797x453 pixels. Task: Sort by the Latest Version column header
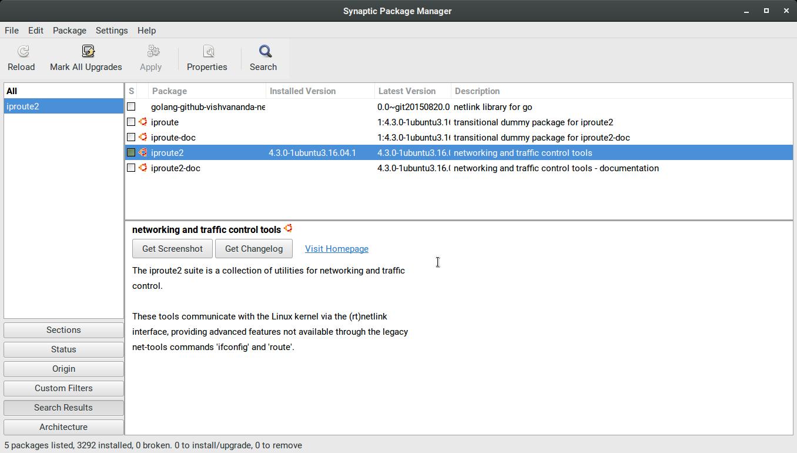(412, 91)
